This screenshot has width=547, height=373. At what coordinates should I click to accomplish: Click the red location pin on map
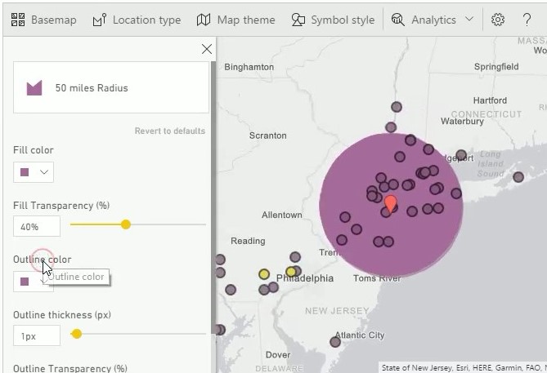pyautogui.click(x=391, y=202)
